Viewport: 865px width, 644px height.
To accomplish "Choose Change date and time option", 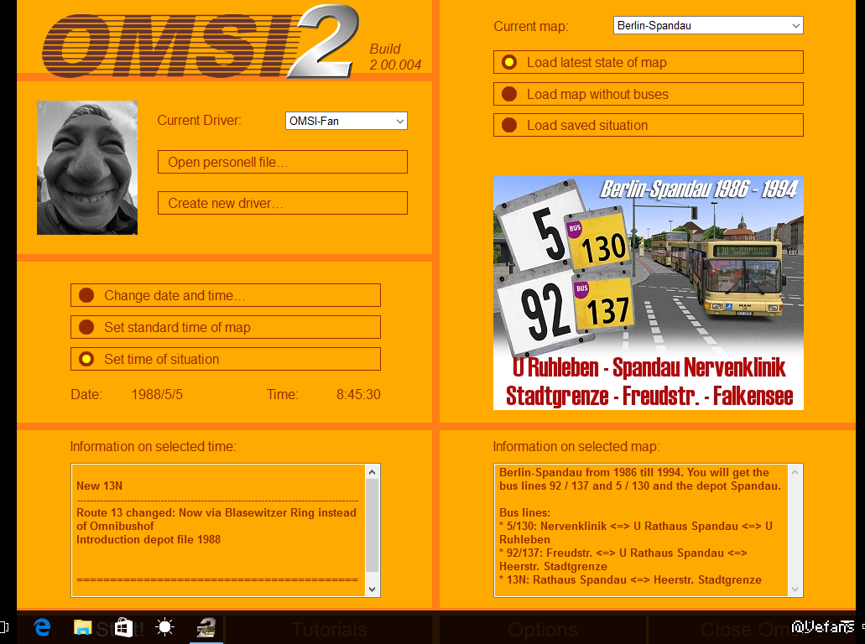I will click(226, 295).
